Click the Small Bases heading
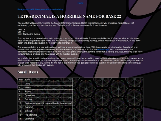 pyautogui.click(x=28, y=72)
